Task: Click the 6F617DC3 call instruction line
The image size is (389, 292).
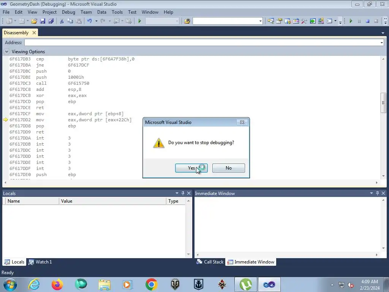Action: click(49, 83)
